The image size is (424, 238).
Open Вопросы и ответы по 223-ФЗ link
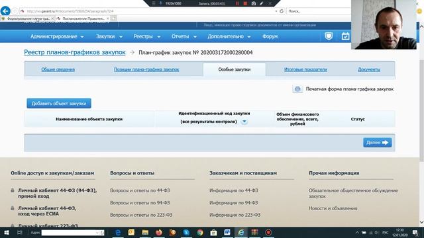pyautogui.click(x=141, y=215)
